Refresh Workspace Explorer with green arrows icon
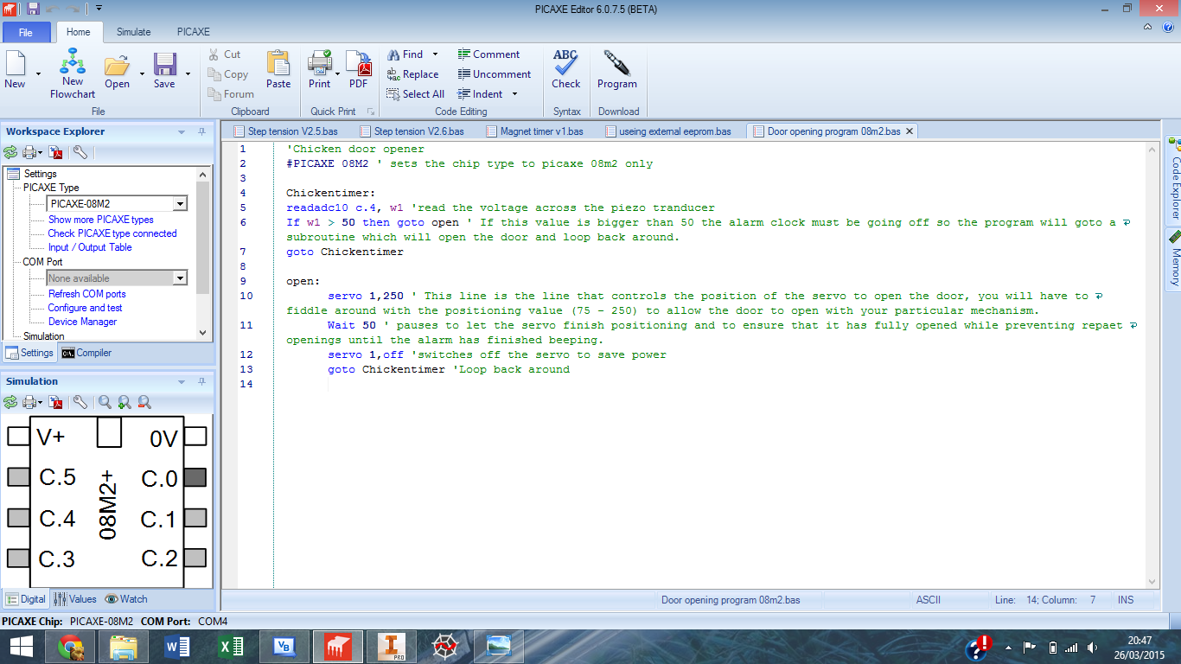Image resolution: width=1181 pixels, height=664 pixels. coord(11,153)
